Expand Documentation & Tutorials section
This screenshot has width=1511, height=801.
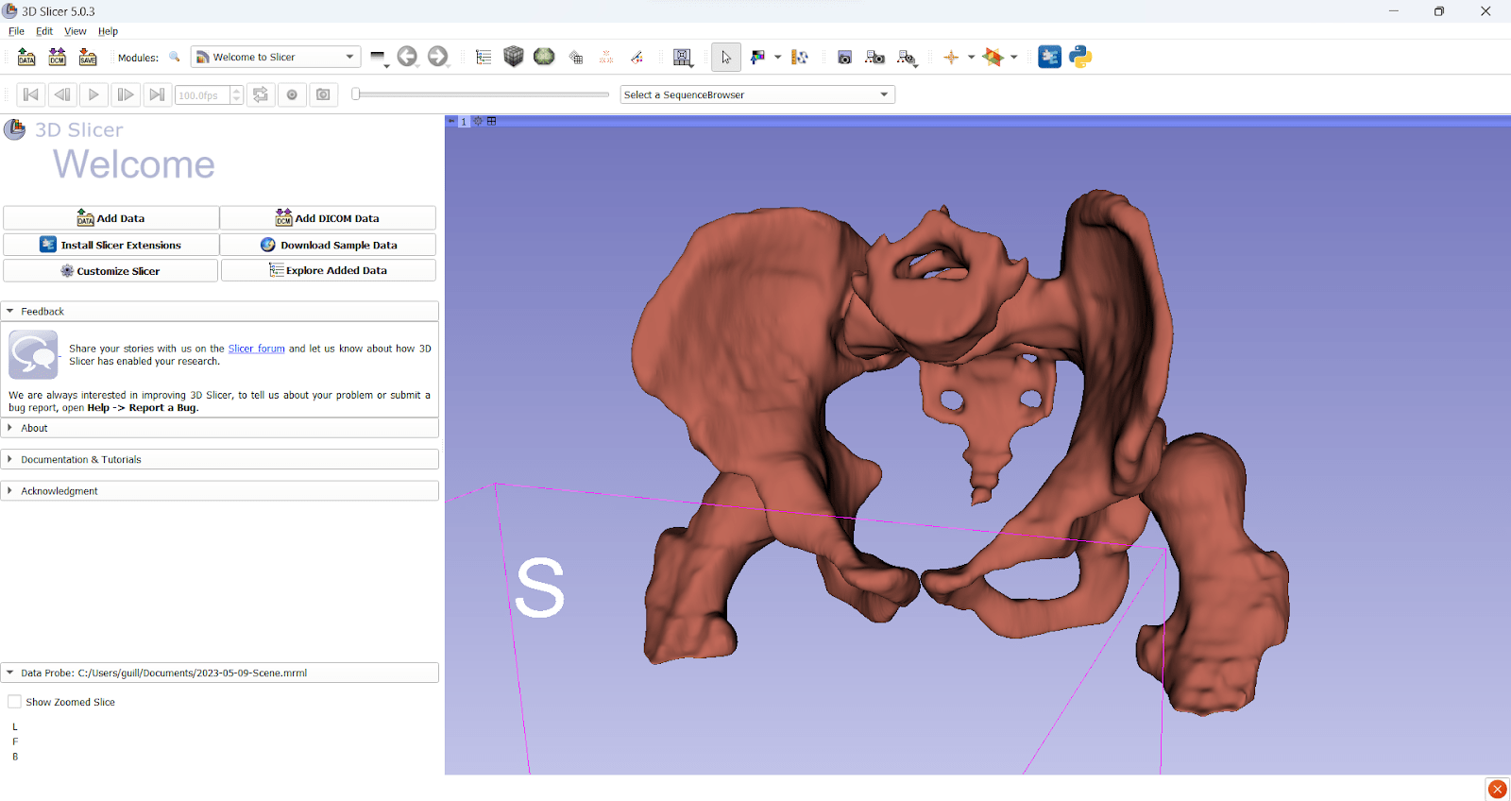(220, 459)
